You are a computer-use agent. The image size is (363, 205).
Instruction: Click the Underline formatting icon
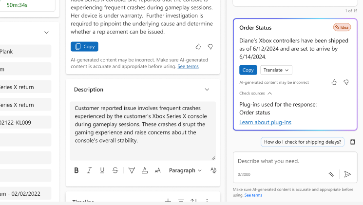(x=102, y=170)
